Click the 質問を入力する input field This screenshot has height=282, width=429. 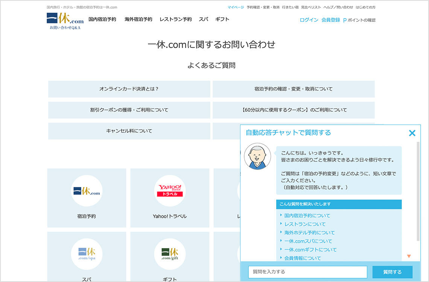tap(307, 272)
